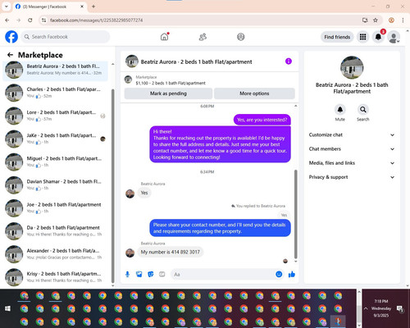Click the Find friends button
Screen dimensions: 410x328
click(337, 37)
